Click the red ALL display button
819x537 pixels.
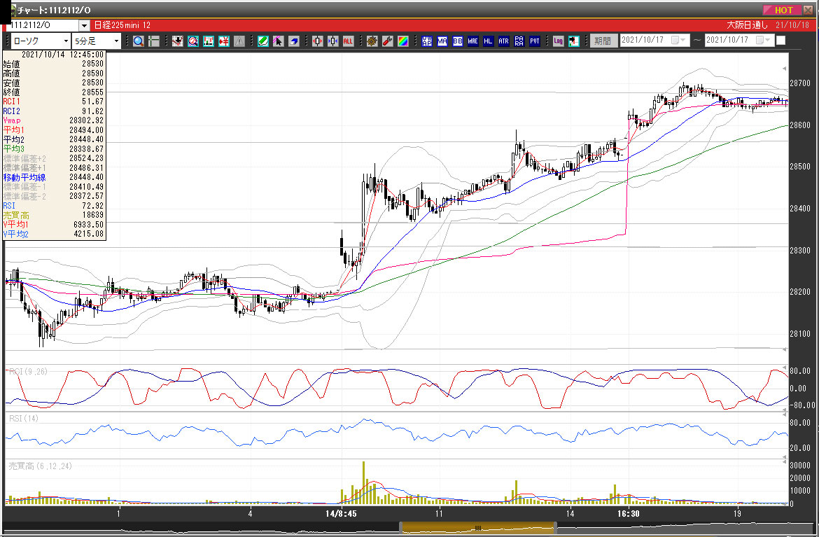click(349, 41)
